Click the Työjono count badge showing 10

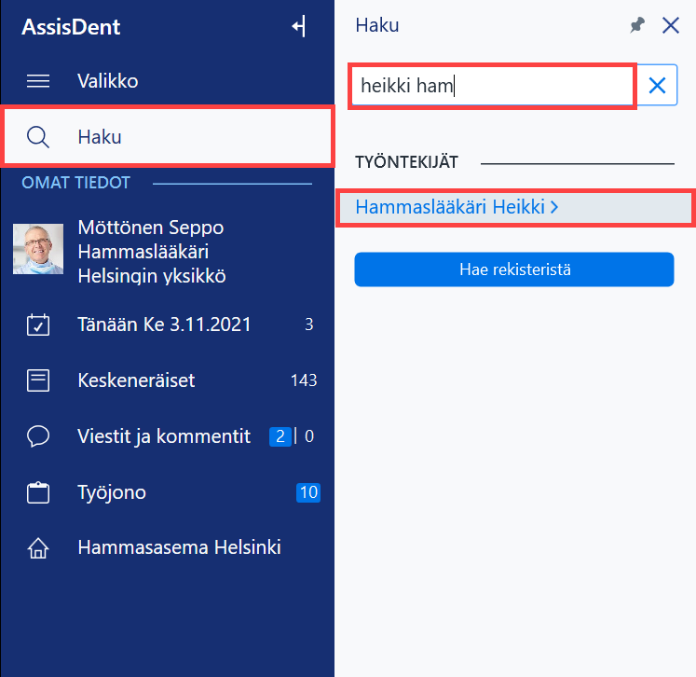[x=308, y=492]
